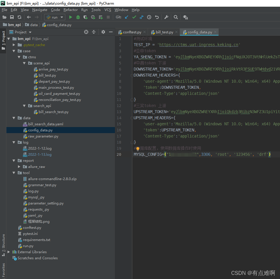This screenshot has width=280, height=279.
Task: Select bill_search_data.yaml file
Action: point(46,124)
